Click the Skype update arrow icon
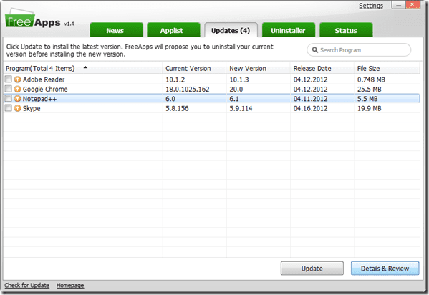 pyautogui.click(x=17, y=108)
